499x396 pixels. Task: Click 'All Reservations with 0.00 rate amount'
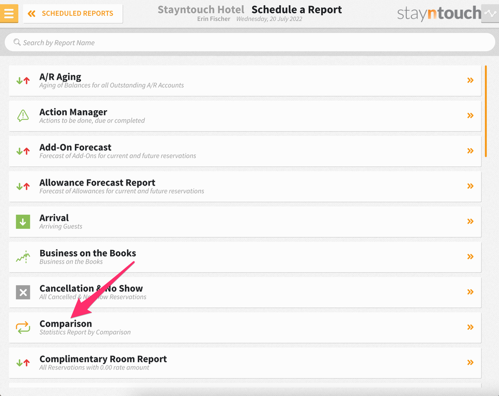[x=94, y=367]
